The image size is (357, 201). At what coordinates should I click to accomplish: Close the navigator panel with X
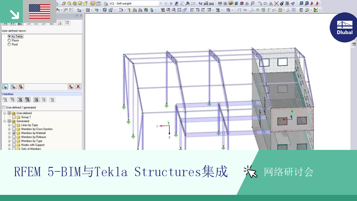tap(81, 15)
